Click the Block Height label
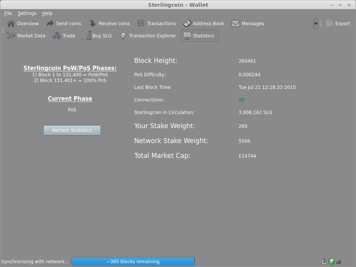 156,61
